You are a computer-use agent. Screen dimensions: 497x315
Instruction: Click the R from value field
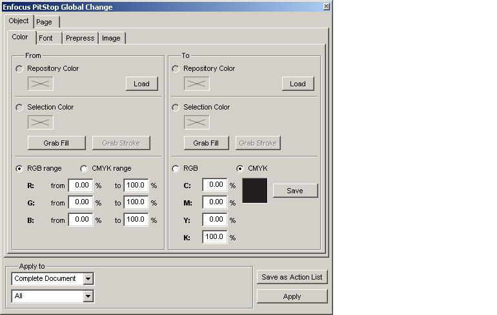coord(81,186)
